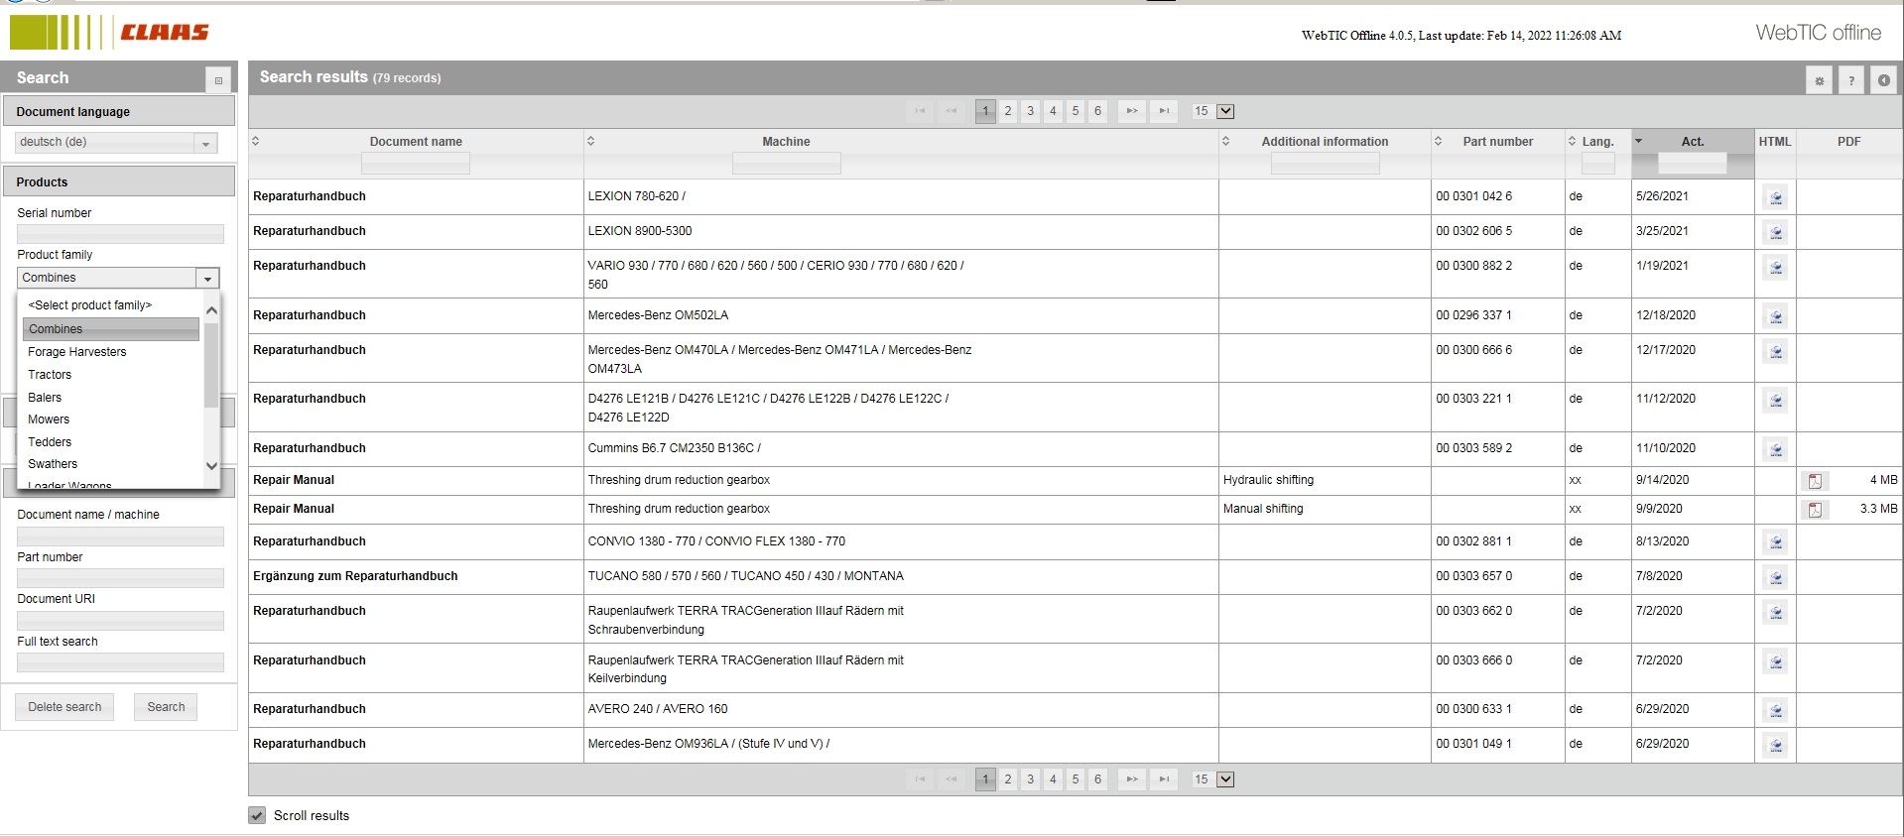Go to page 6 in top paginator
The height and width of the screenshot is (837, 1904).
click(1098, 111)
